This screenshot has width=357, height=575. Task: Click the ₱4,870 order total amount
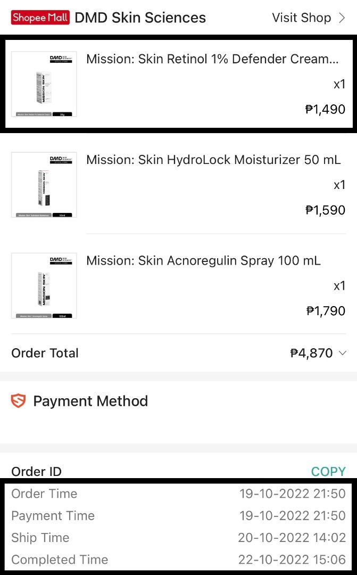(312, 353)
